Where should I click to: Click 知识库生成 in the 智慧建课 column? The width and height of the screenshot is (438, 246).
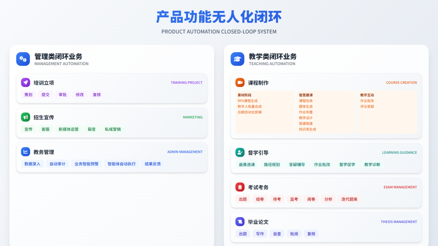[x=307, y=129]
